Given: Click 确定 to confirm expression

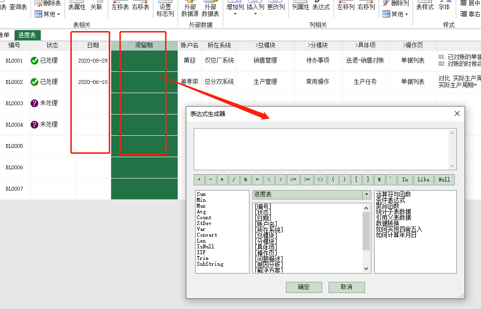Looking at the screenshot, I should pyautogui.click(x=304, y=287).
